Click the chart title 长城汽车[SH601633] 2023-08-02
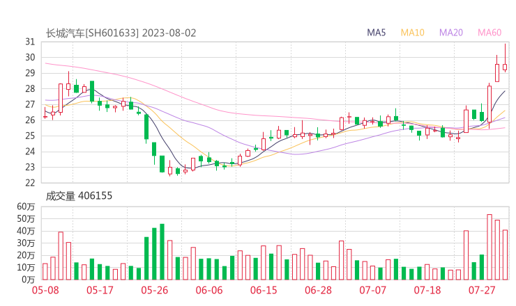516x306 pixels. click(x=121, y=33)
